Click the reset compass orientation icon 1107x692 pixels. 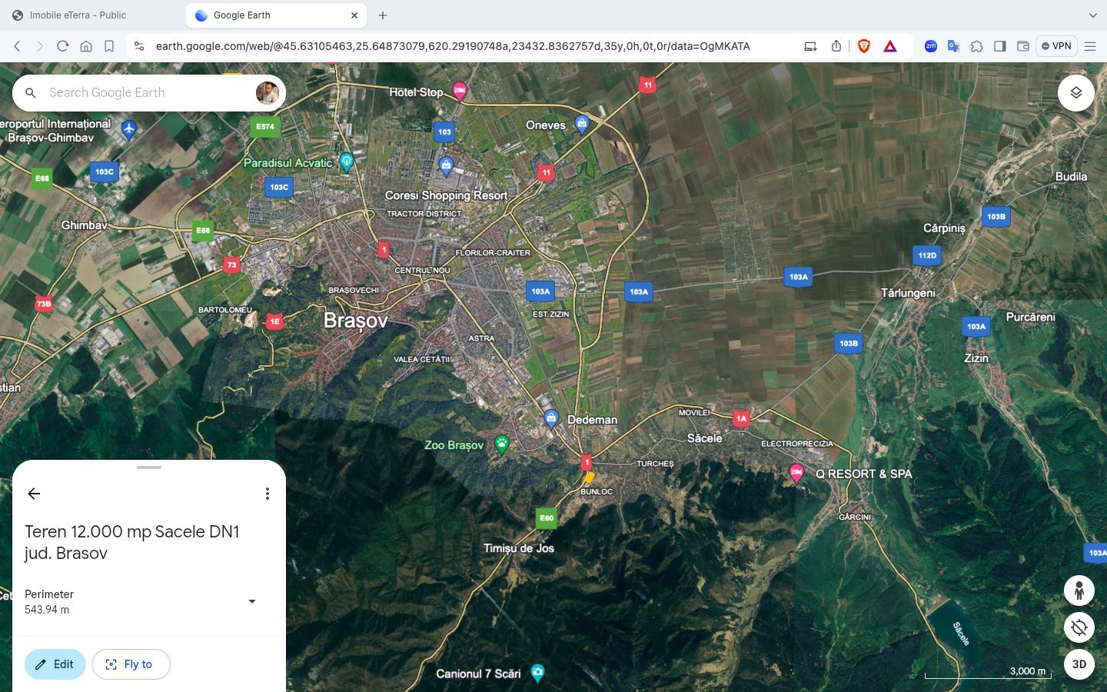coord(1079,627)
